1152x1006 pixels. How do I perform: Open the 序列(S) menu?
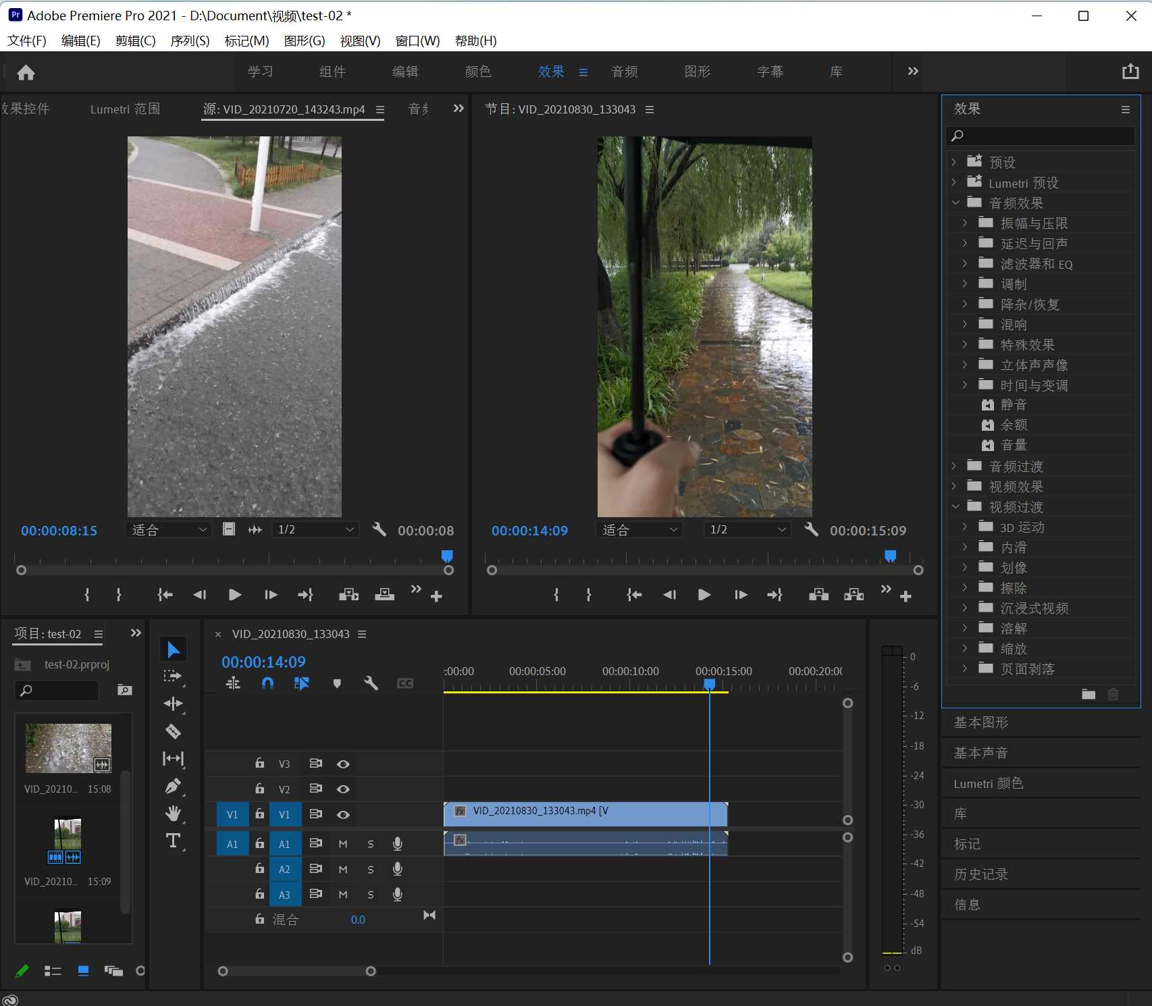pyautogui.click(x=190, y=41)
